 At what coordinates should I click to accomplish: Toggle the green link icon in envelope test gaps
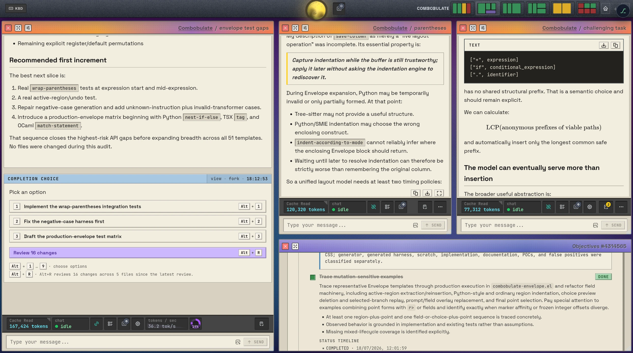click(96, 324)
